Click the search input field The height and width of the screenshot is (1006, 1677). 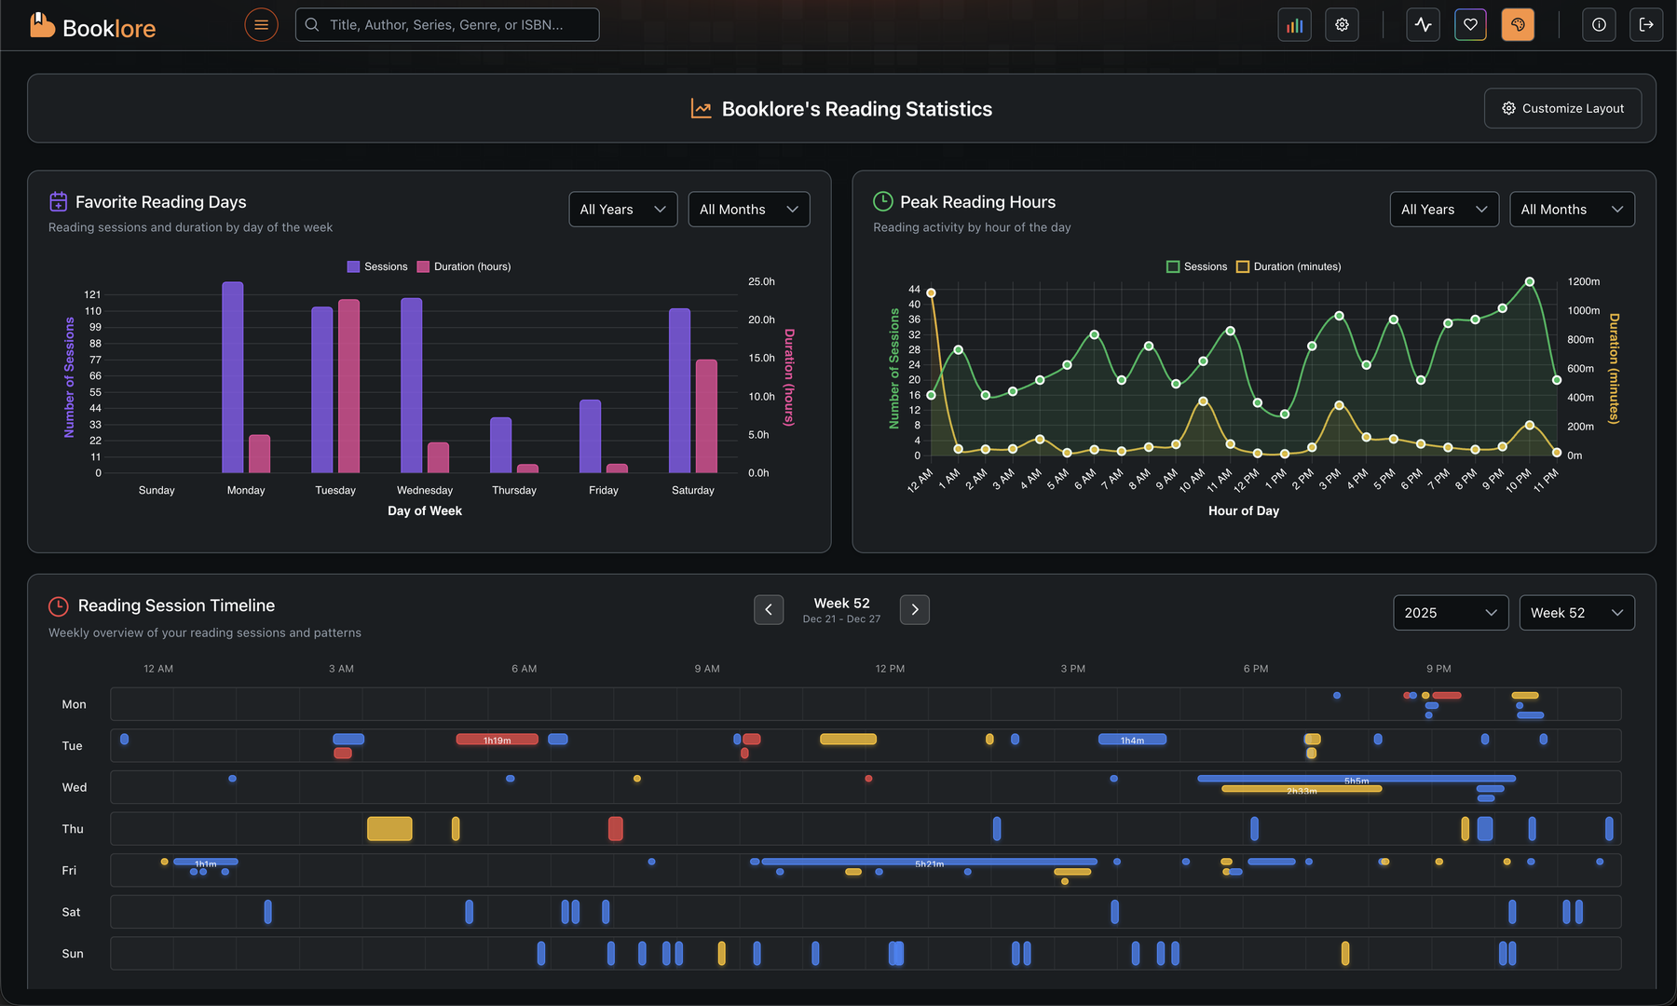tap(447, 25)
